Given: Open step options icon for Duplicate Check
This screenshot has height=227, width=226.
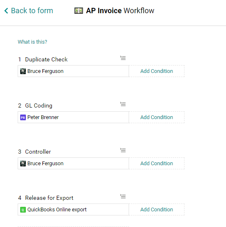Looking at the screenshot, I should [x=123, y=58].
